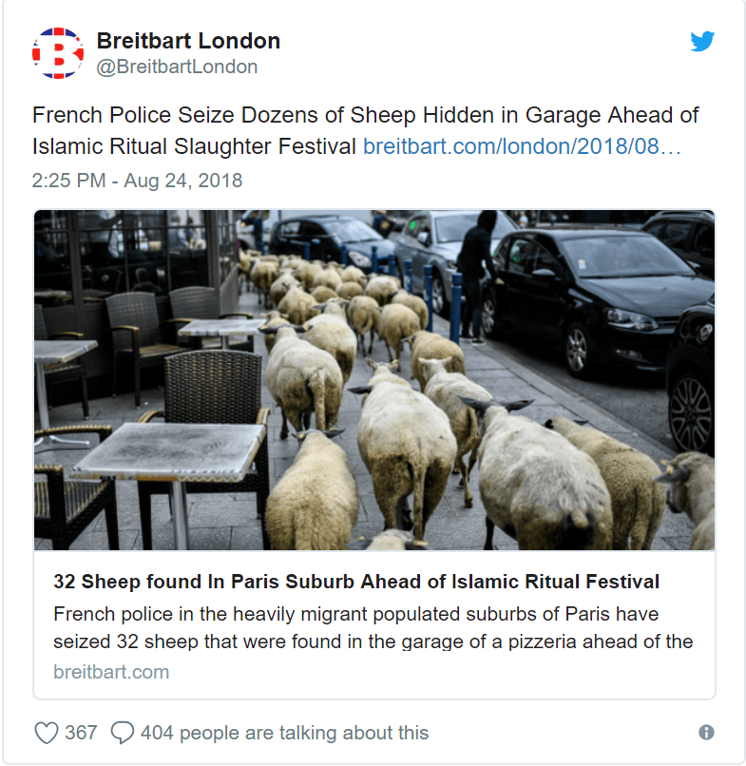Open Twitter via the blue bird logo
Screen dimensions: 746x766
pyautogui.click(x=702, y=41)
